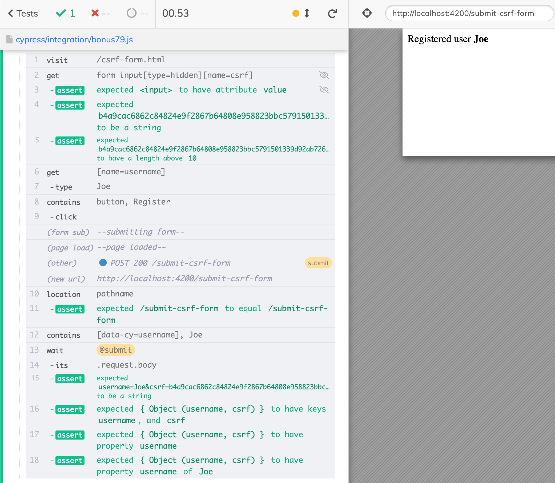Click the test duration timer 00.53

pos(175,13)
